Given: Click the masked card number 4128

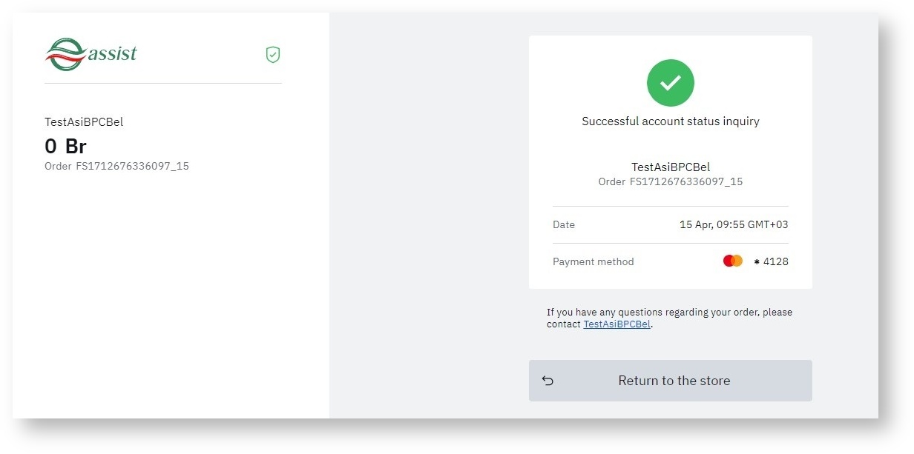Looking at the screenshot, I should click(775, 261).
